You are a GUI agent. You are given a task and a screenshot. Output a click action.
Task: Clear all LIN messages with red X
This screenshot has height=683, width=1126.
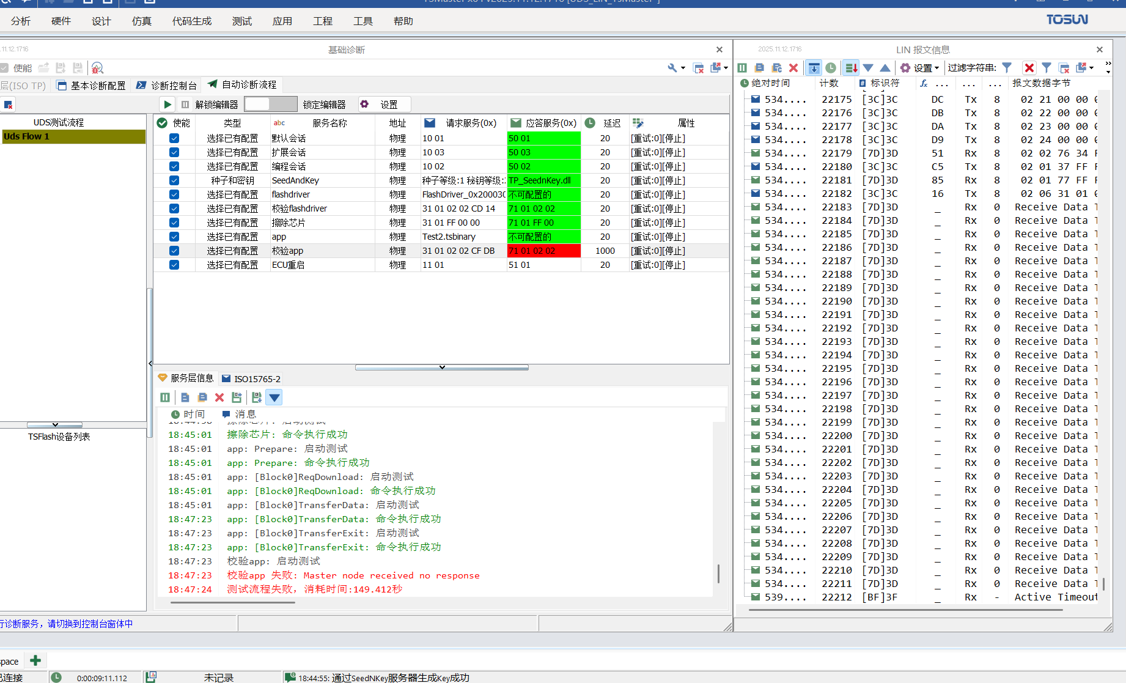pyautogui.click(x=793, y=67)
